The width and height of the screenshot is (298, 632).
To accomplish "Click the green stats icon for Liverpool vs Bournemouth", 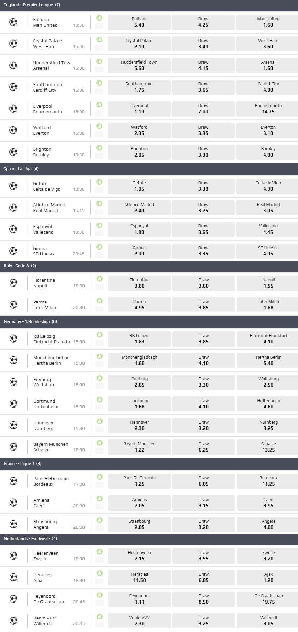I will pos(99,104).
